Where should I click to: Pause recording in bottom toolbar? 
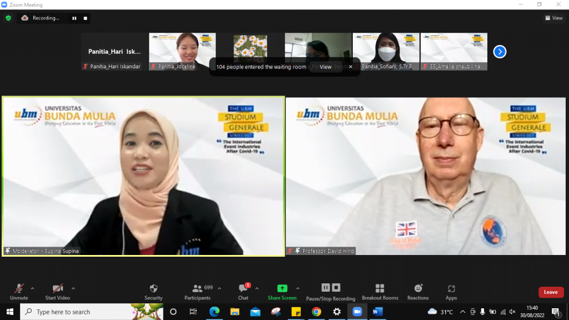(x=326, y=288)
